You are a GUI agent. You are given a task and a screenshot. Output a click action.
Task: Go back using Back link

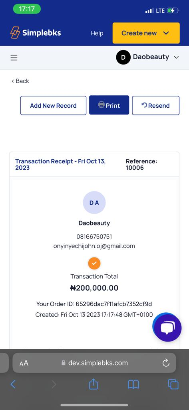click(x=20, y=81)
